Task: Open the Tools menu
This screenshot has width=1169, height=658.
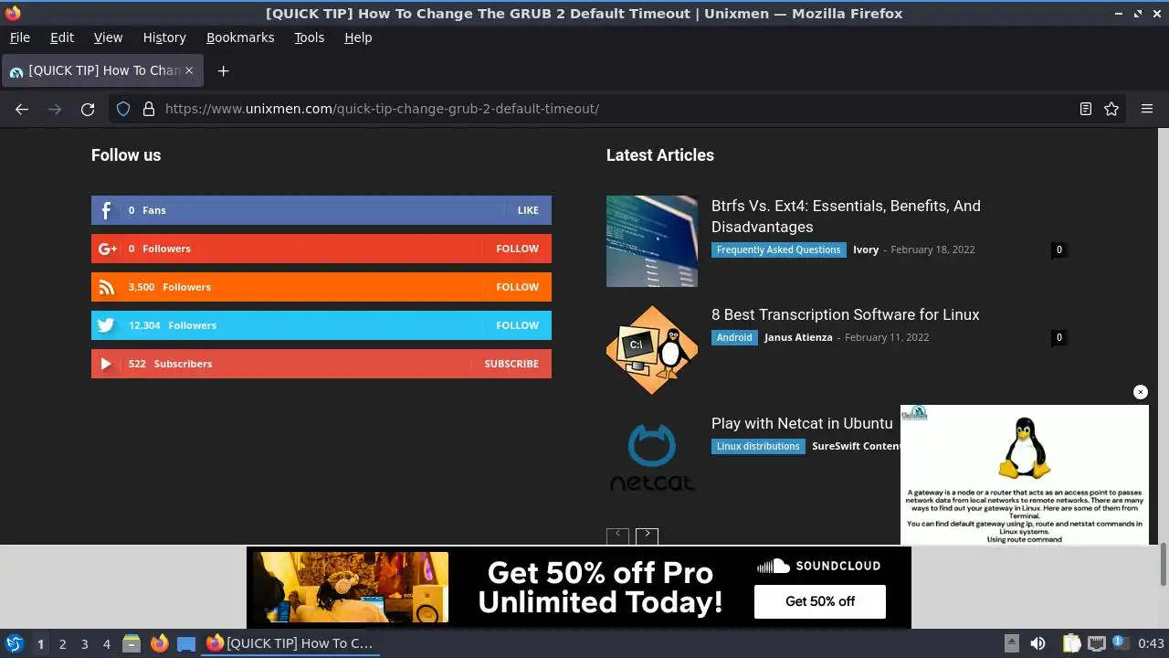Action: 310,37
